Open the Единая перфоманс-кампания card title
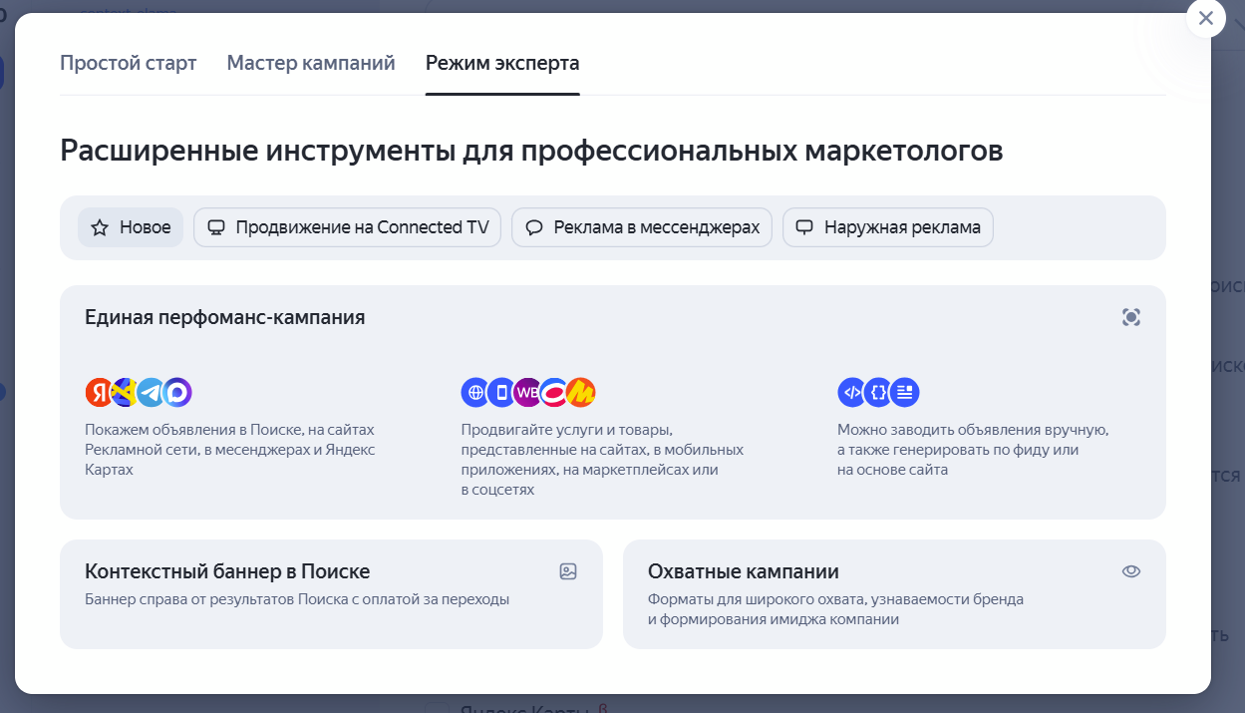The width and height of the screenshot is (1245, 713). coord(225,317)
